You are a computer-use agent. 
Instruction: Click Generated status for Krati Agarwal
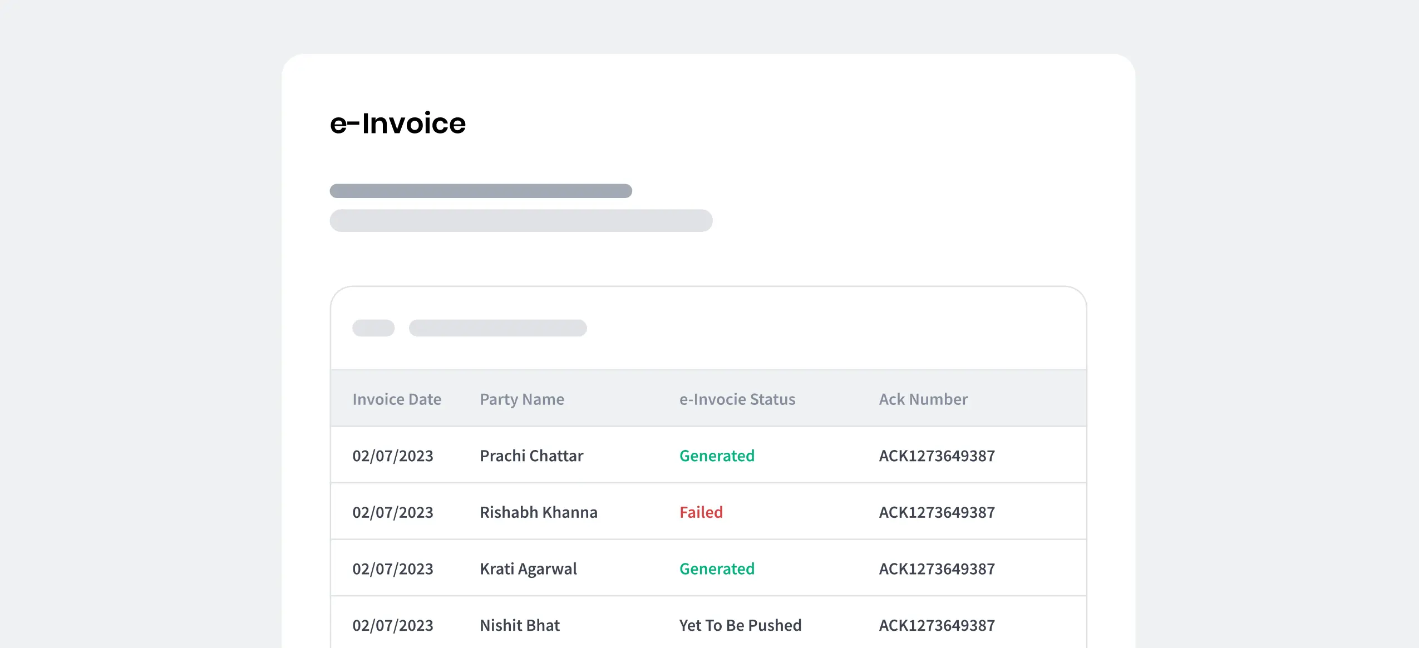pyautogui.click(x=716, y=569)
